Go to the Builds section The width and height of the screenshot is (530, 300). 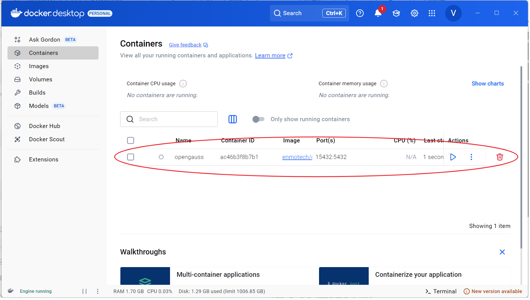pyautogui.click(x=53, y=93)
